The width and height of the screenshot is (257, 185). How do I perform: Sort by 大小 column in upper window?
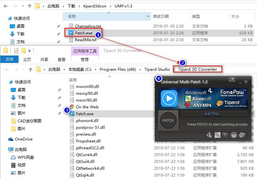pos(242,16)
